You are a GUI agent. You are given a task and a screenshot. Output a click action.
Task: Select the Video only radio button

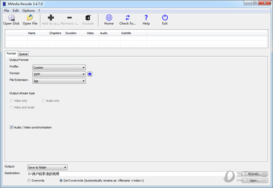tap(11, 101)
